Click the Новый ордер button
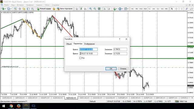The width and height of the screenshot is (194, 109). click(x=44, y=9)
